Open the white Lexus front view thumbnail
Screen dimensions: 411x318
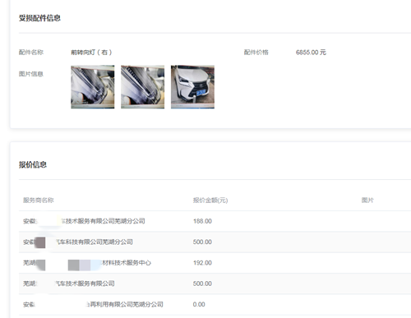pos(192,87)
